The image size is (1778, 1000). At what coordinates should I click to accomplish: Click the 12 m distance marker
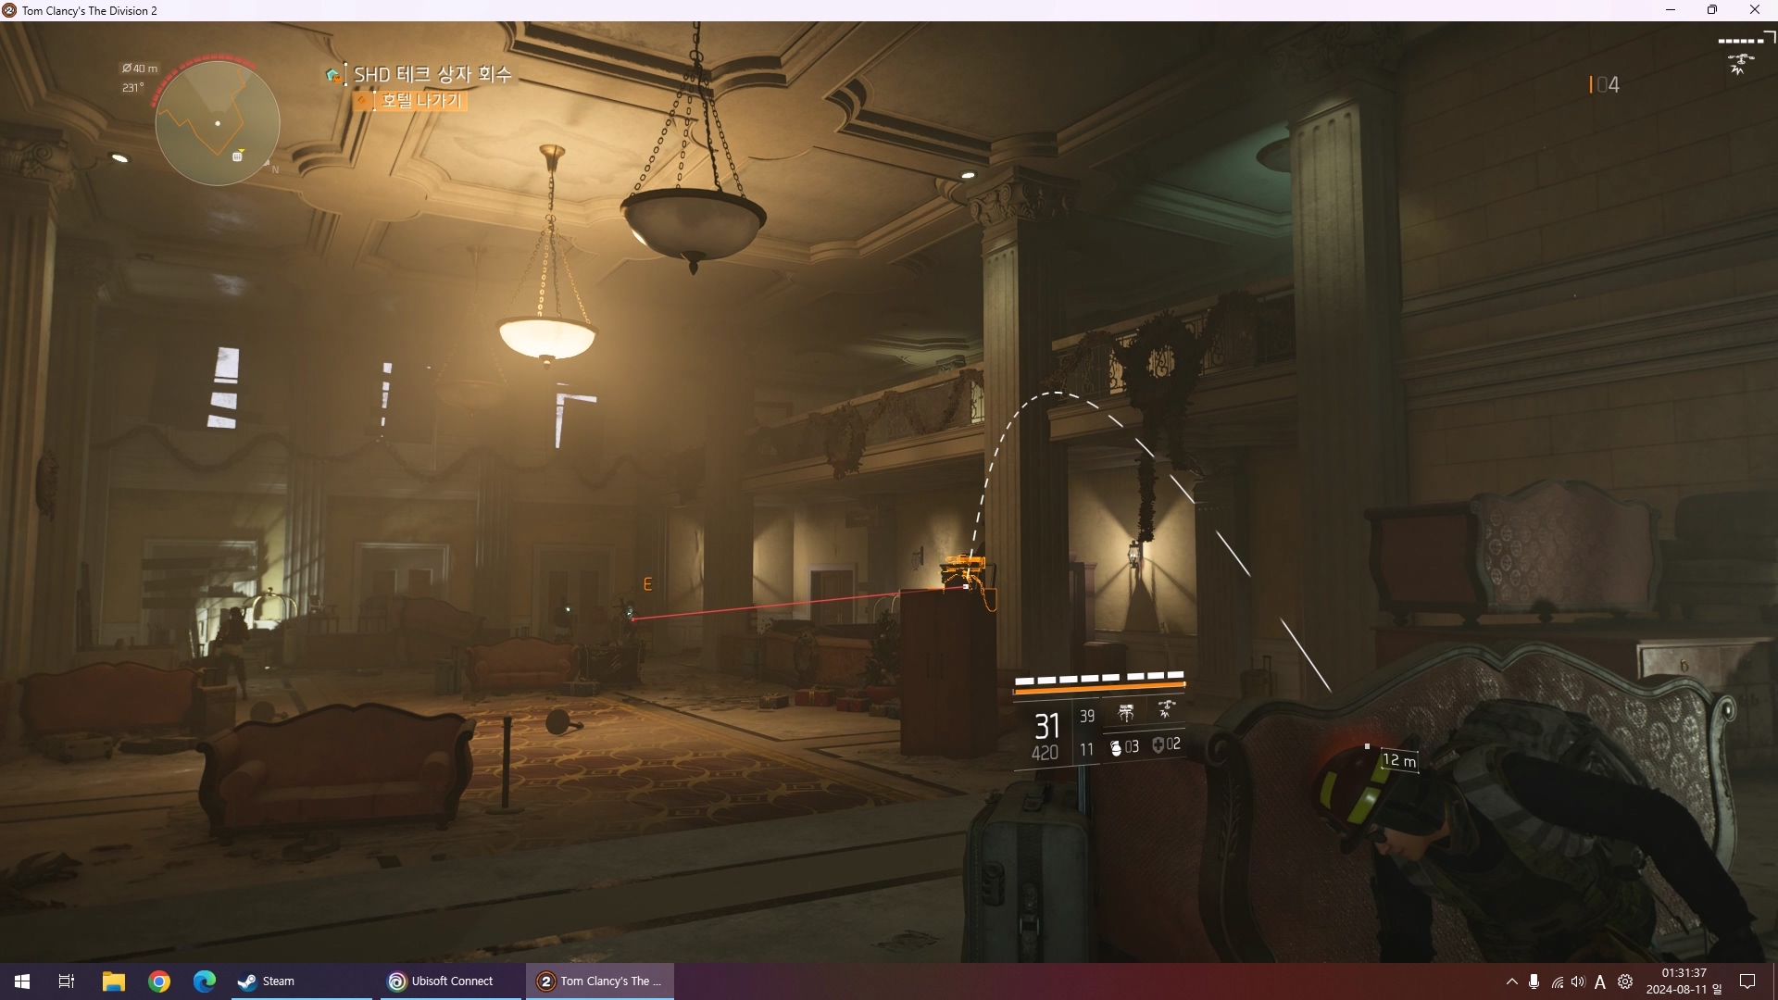[1398, 761]
